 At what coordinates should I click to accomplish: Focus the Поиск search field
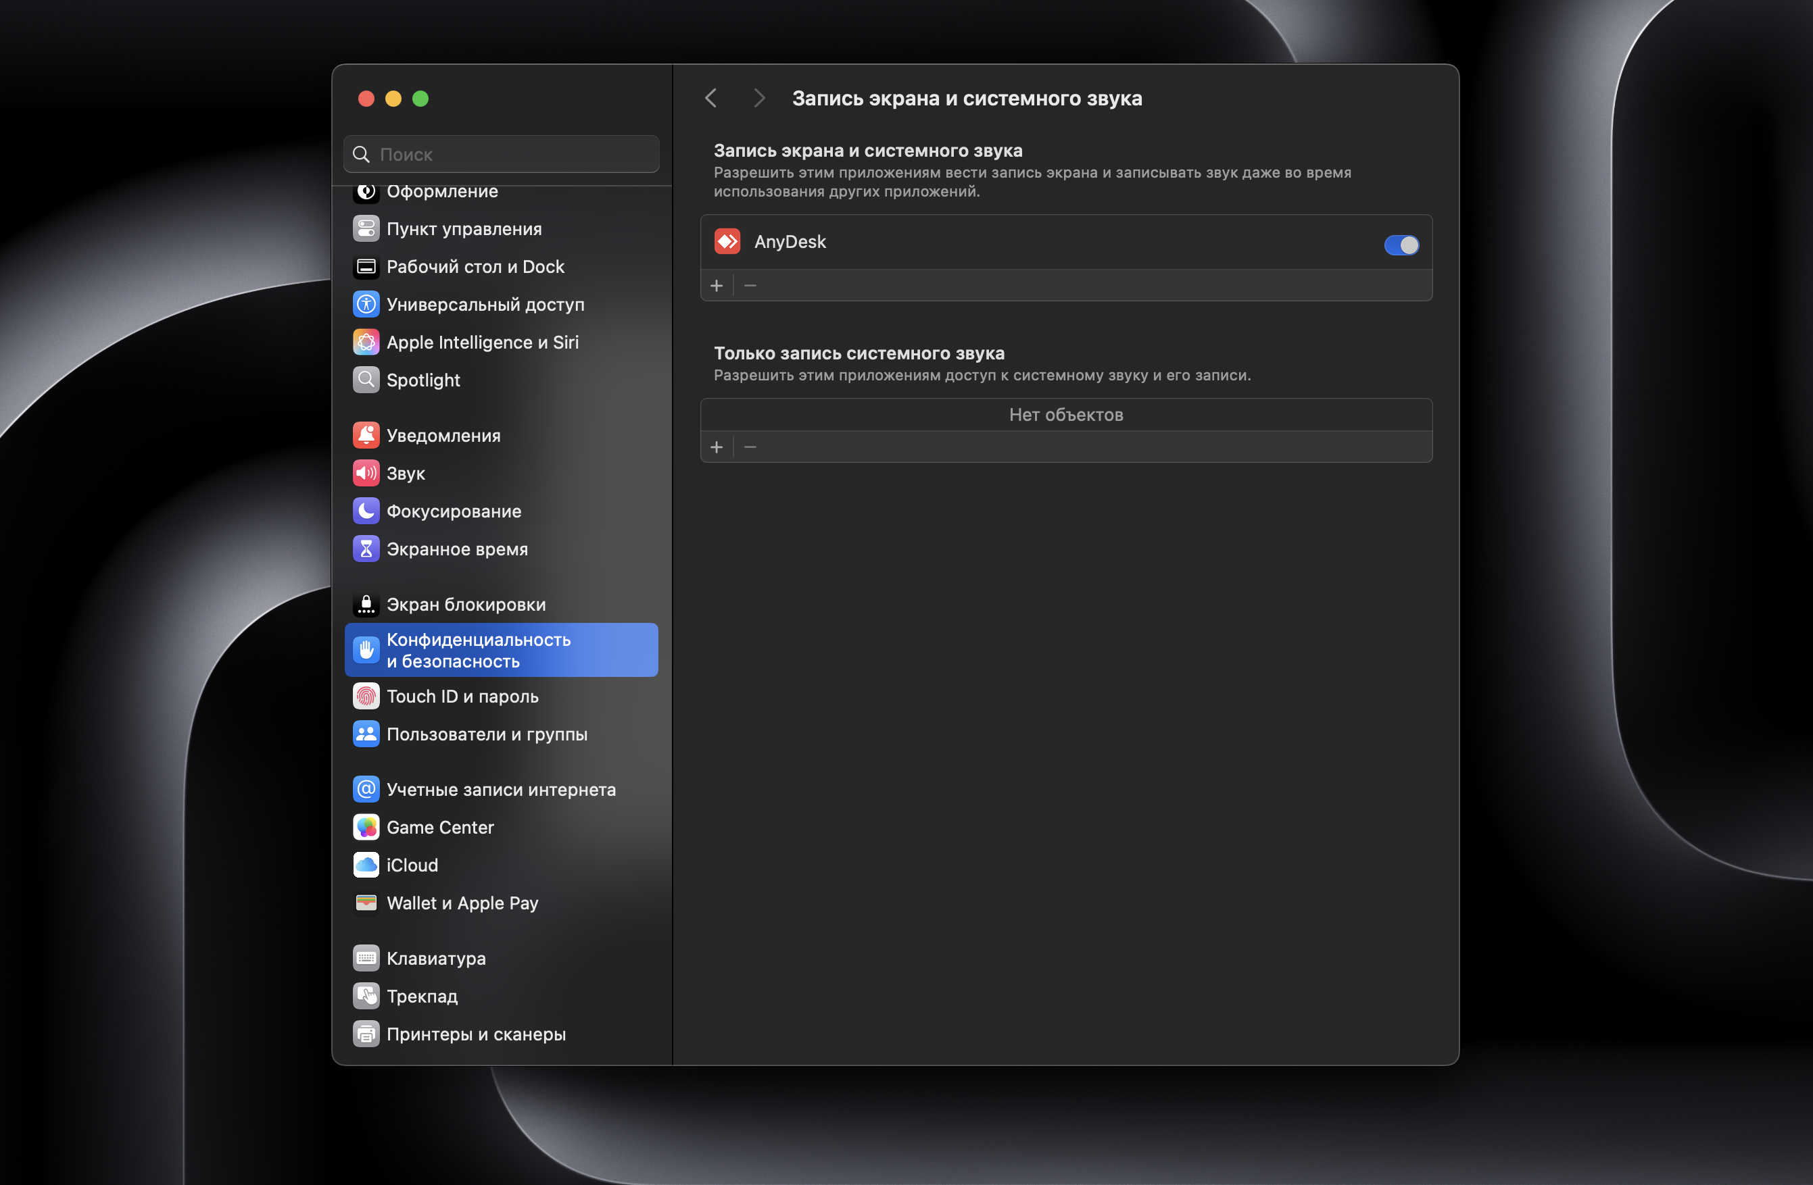pos(501,155)
